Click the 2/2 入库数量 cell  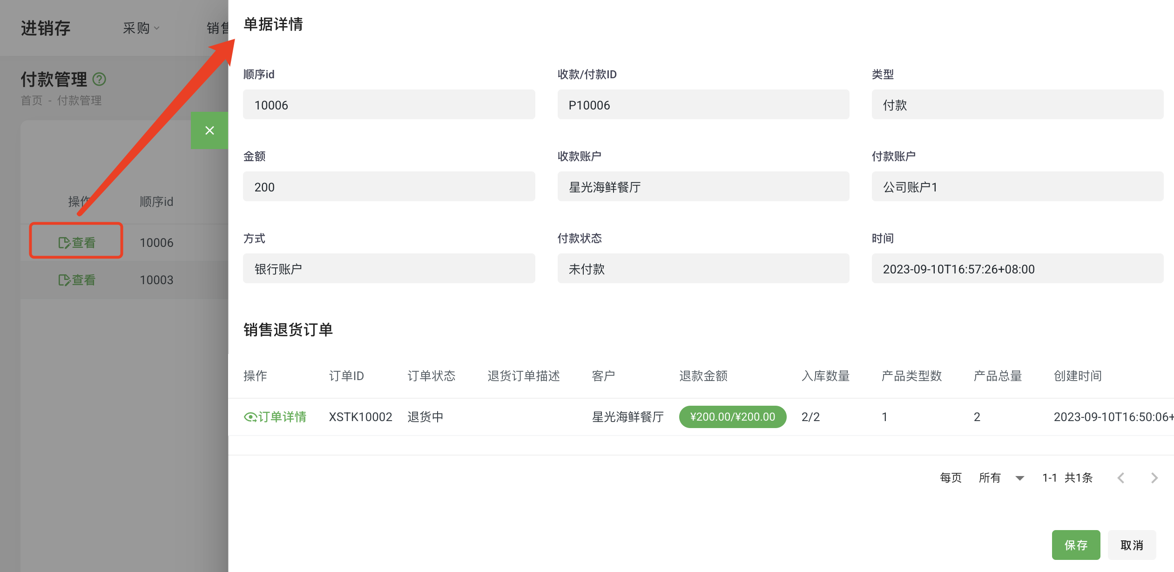tap(810, 416)
